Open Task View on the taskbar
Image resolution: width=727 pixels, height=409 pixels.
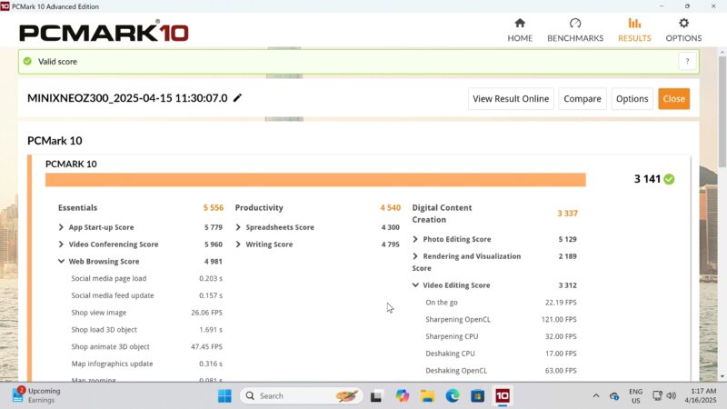tap(376, 396)
